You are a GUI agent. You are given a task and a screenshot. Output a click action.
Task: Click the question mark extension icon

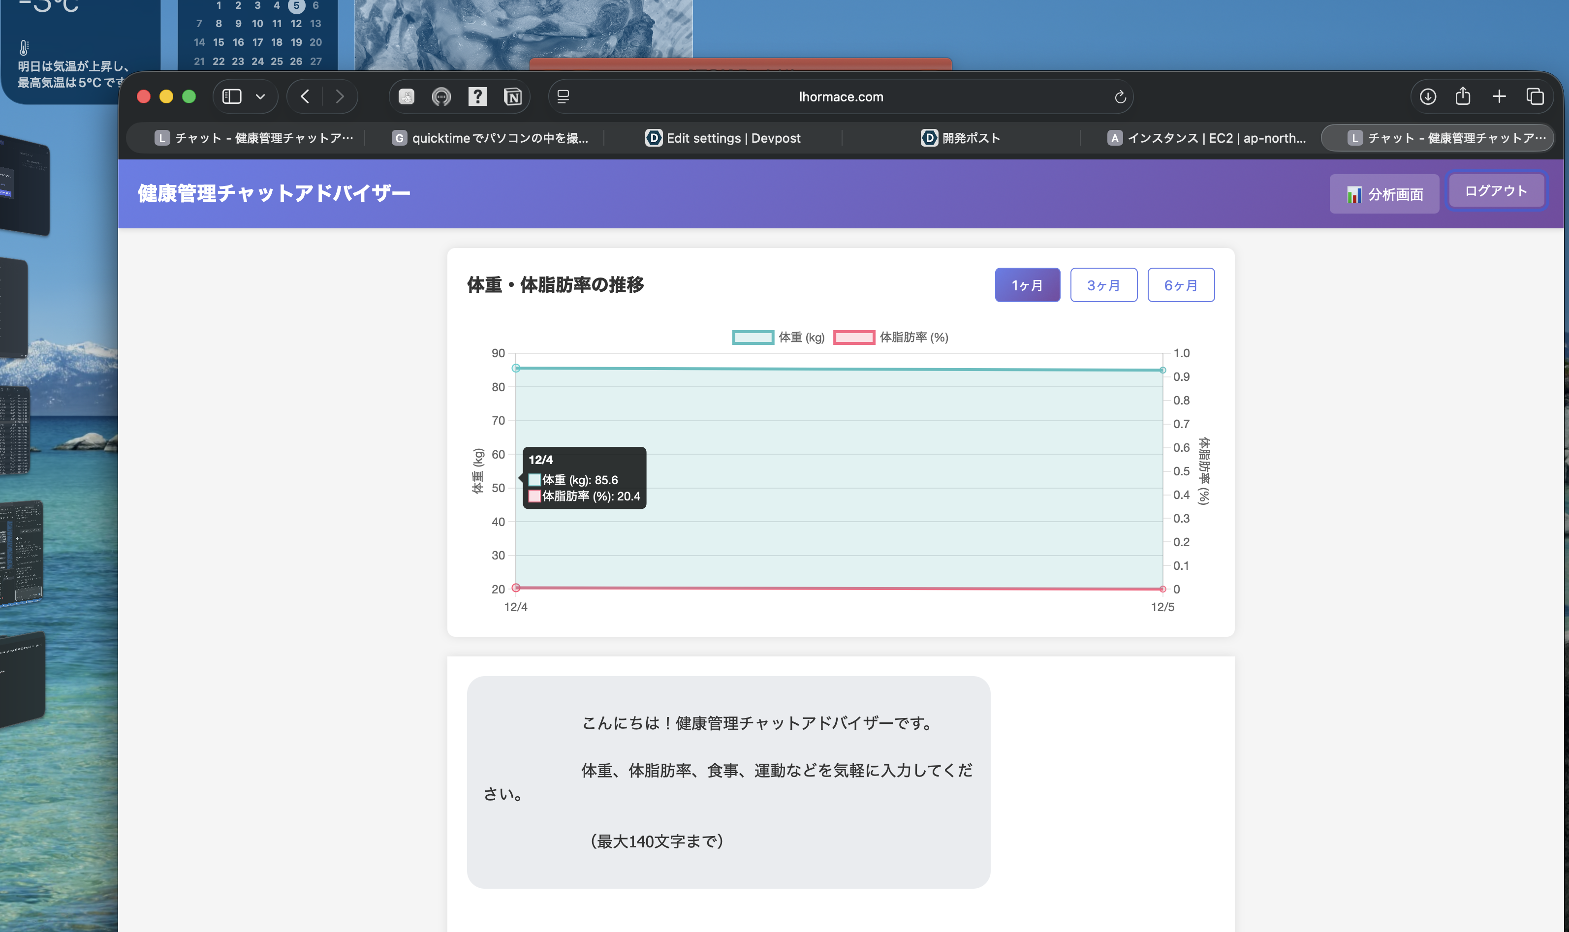[x=477, y=97]
